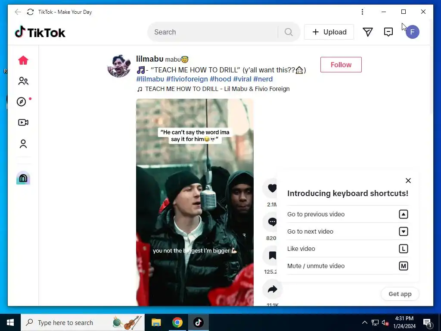
Task: Open the three-dot window menu
Action: (x=362, y=12)
